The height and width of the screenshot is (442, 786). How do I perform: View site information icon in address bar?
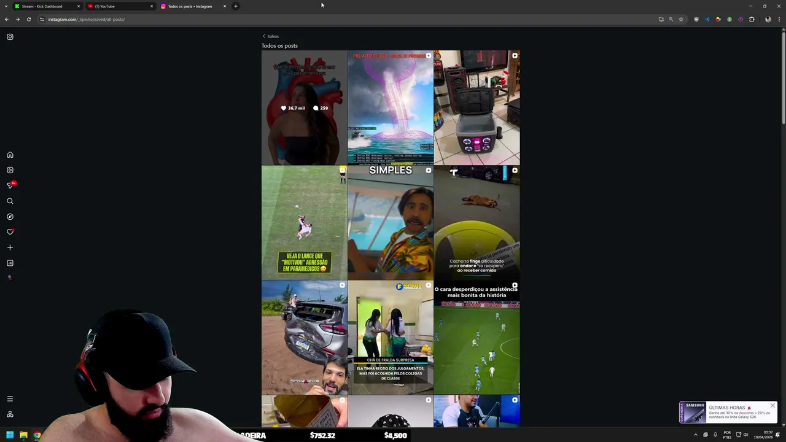42,19
